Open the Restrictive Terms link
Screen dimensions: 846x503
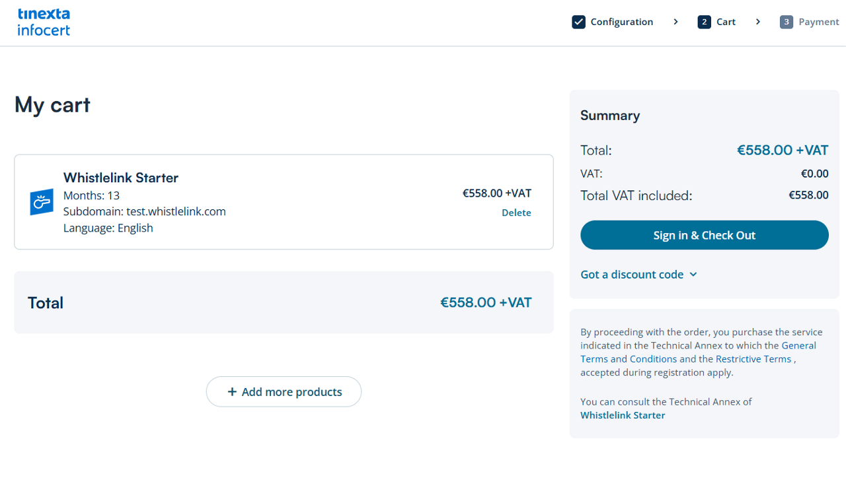753,359
